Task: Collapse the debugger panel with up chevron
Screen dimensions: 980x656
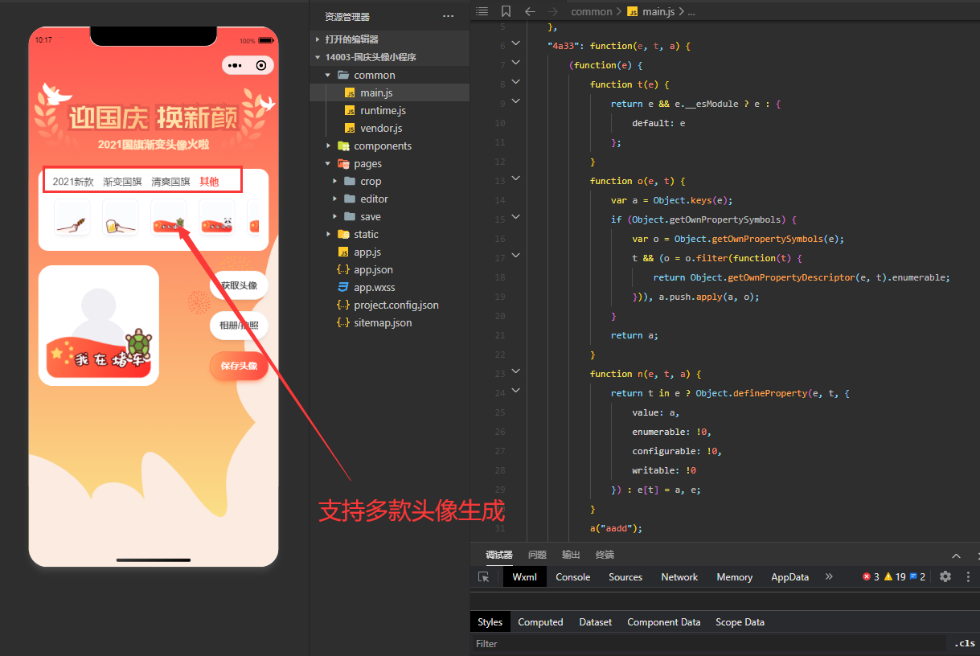Action: (956, 556)
